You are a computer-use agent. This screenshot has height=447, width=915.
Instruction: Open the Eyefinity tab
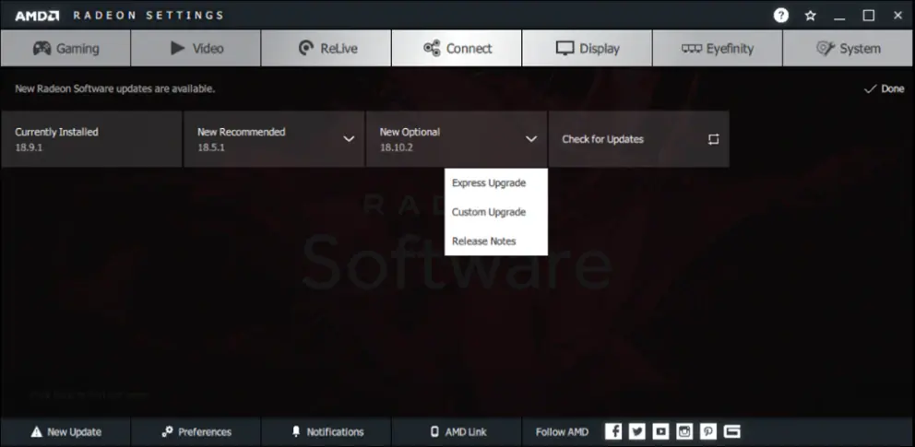[x=718, y=48]
